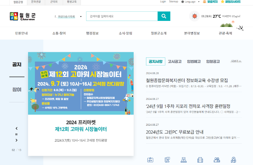Screen dimensions: 253x165
Task: Pause the banner slideshow
Action: [x=16, y=134]
